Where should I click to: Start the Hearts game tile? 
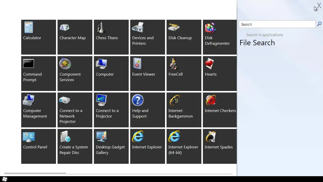220,74
